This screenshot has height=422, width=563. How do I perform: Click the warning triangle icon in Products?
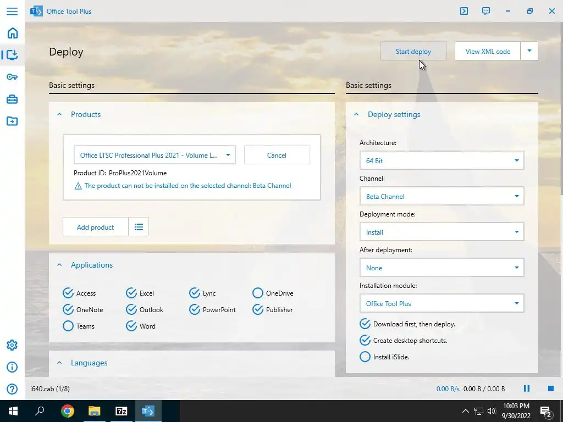78,186
